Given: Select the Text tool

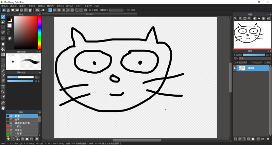Looking at the screenshot, I should (3, 87).
